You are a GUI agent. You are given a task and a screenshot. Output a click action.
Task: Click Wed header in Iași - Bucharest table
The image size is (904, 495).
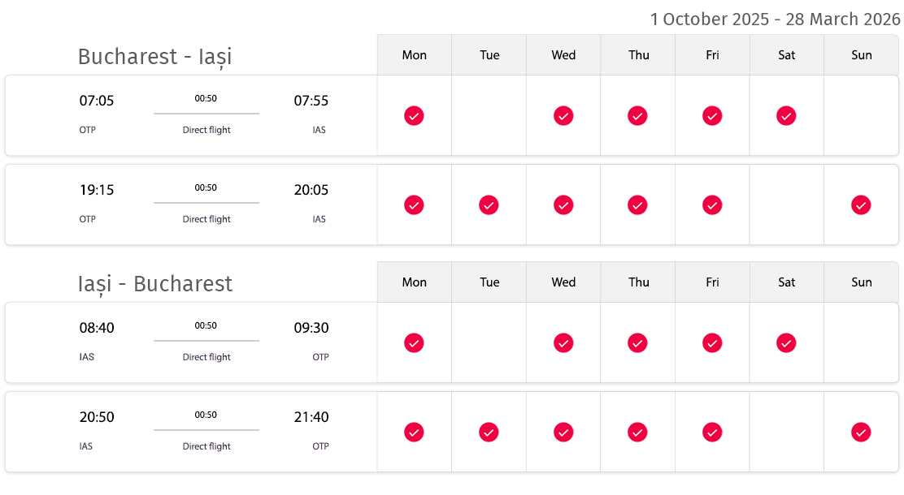(x=563, y=282)
